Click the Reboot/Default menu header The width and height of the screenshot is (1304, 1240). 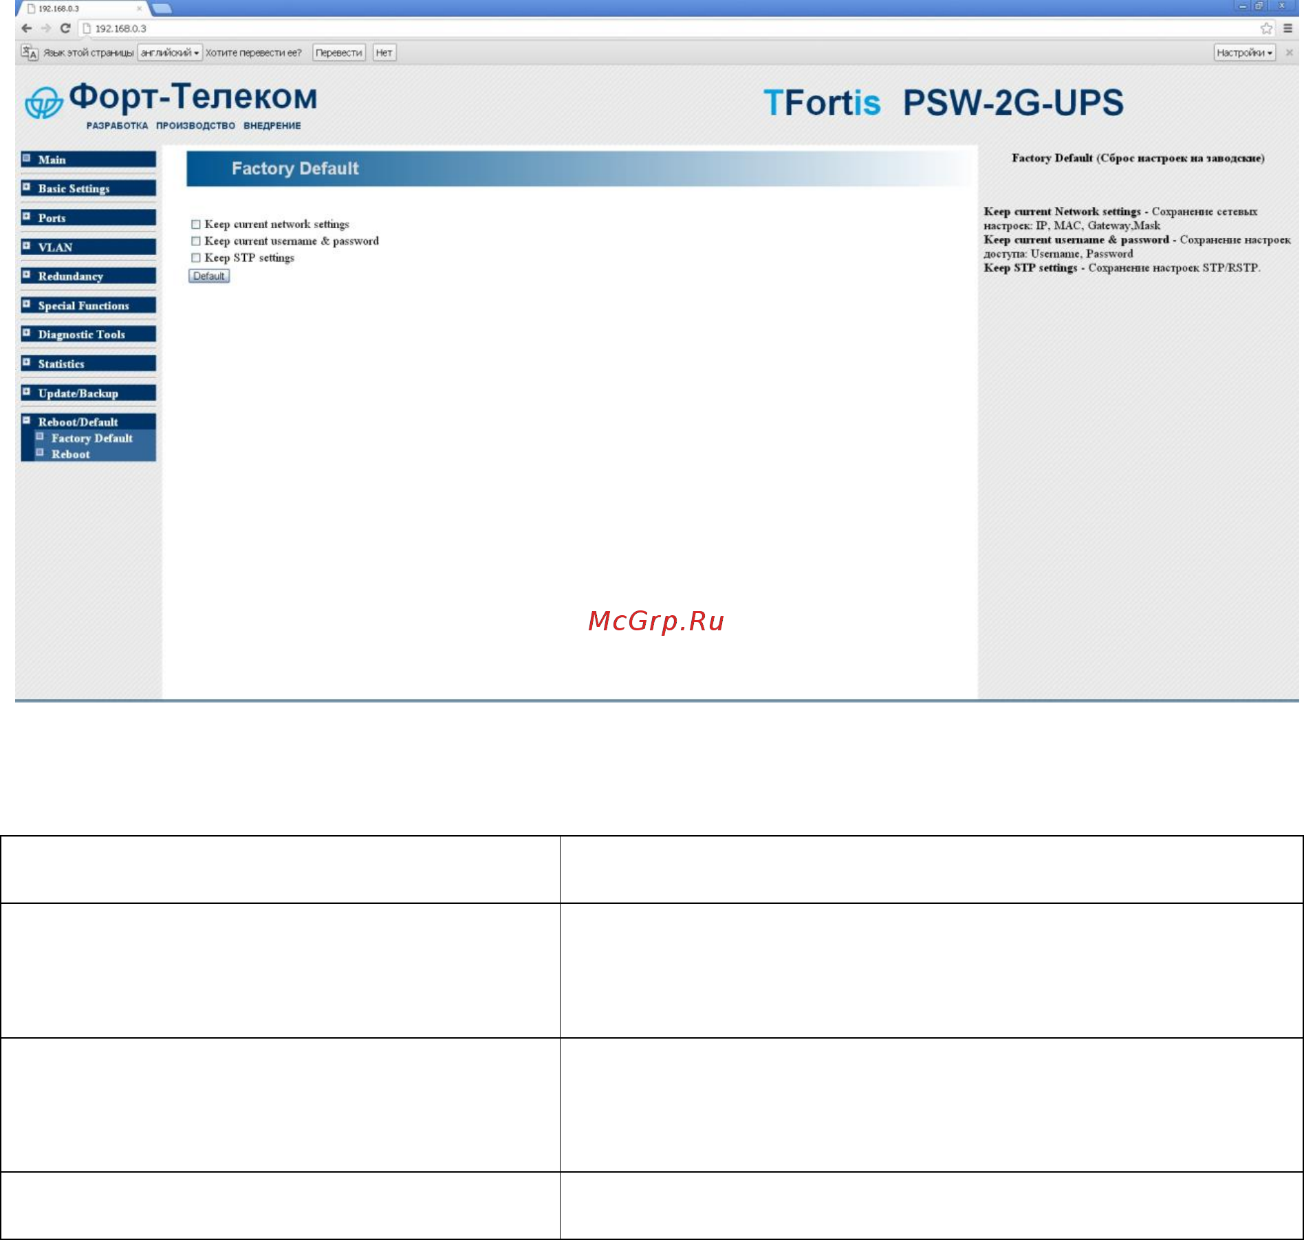(88, 421)
